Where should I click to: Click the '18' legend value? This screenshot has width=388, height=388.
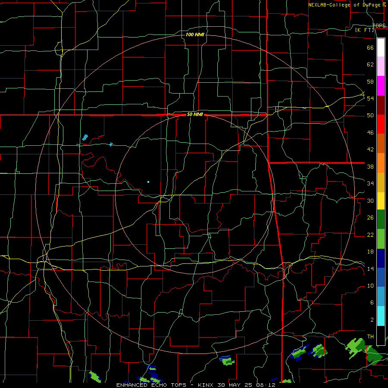pyautogui.click(x=370, y=252)
